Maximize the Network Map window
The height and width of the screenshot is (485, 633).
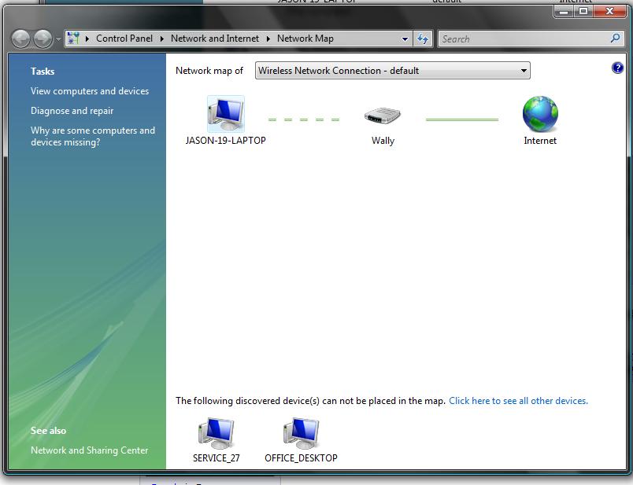tap(583, 11)
